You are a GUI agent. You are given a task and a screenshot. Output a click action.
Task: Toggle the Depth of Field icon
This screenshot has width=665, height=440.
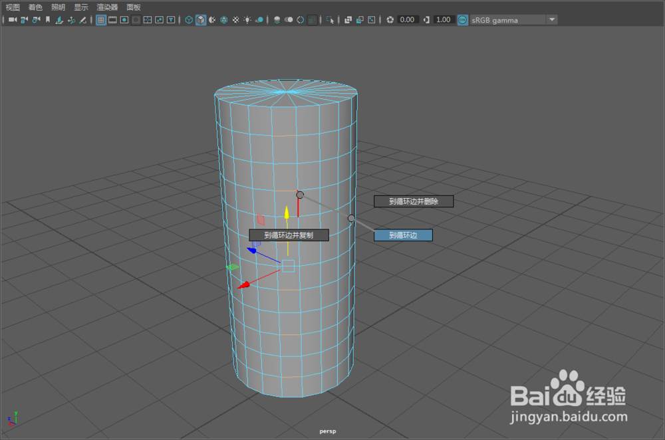point(312,20)
